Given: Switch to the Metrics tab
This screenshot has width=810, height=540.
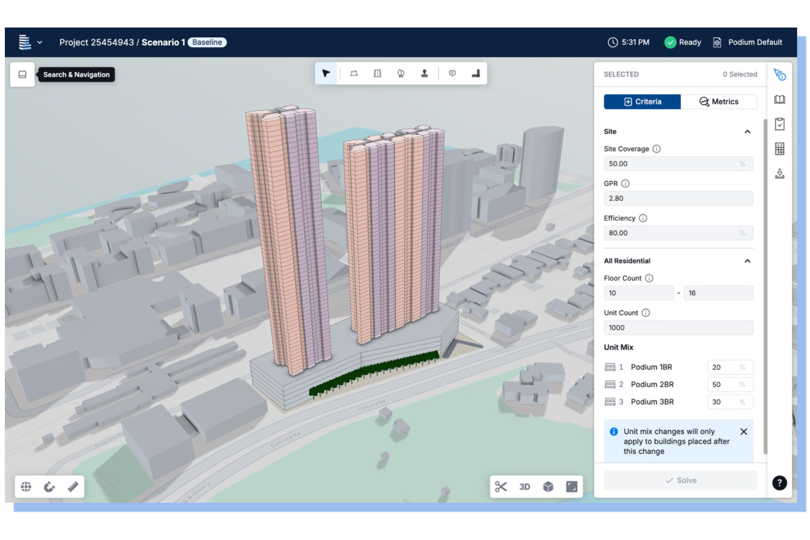Looking at the screenshot, I should pos(719,102).
